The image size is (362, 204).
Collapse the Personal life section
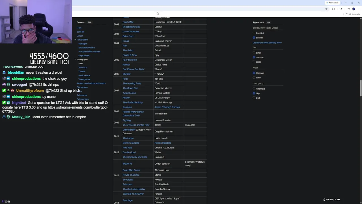pyautogui.click(x=75, y=40)
